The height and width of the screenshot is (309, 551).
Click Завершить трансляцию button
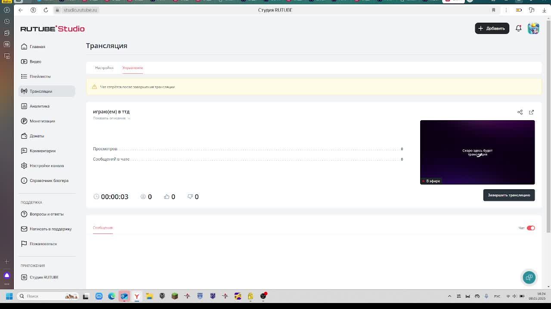coord(509,195)
